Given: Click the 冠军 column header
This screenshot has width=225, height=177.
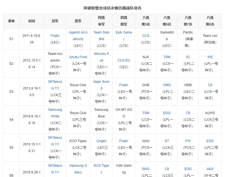Looking at the screenshot, I should click(x=55, y=21).
